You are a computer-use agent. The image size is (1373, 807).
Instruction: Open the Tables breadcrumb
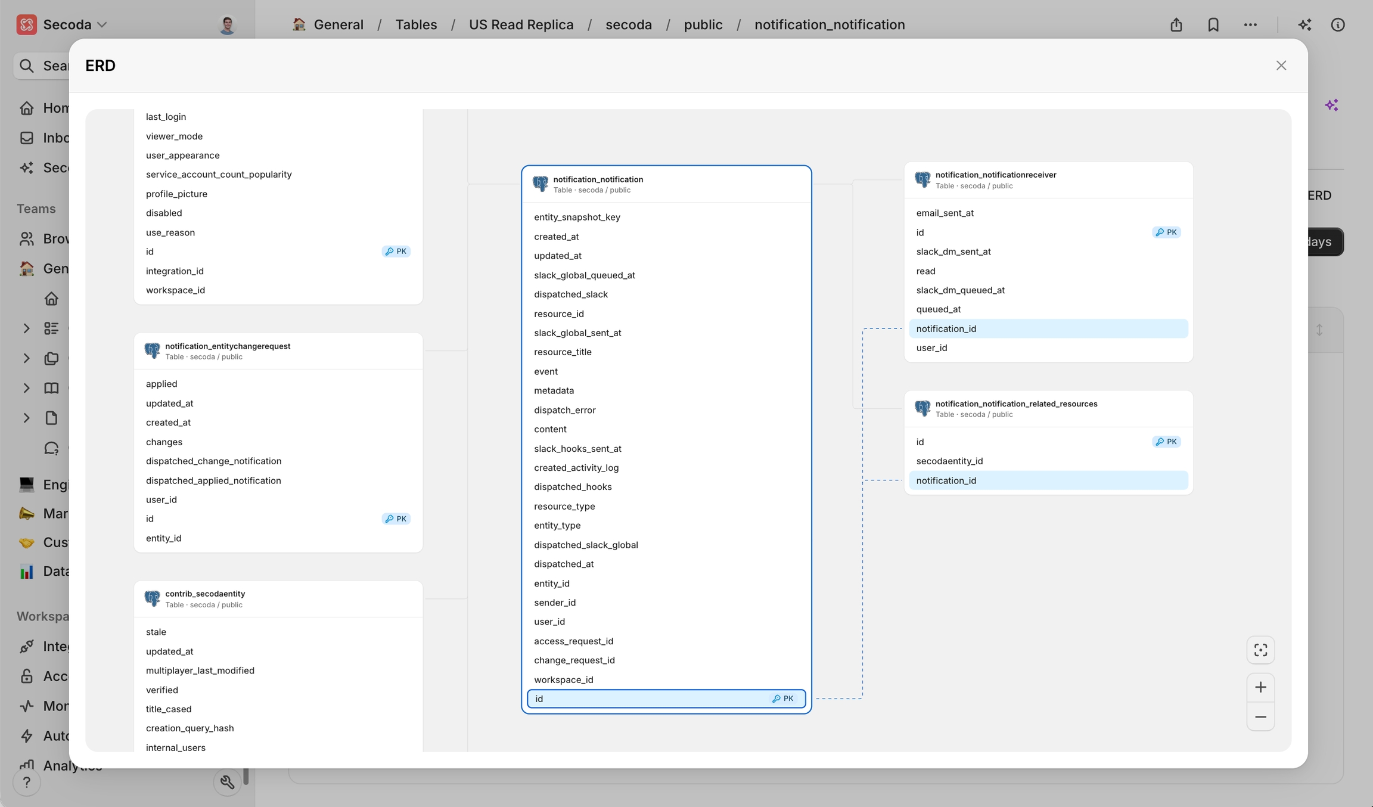click(416, 24)
